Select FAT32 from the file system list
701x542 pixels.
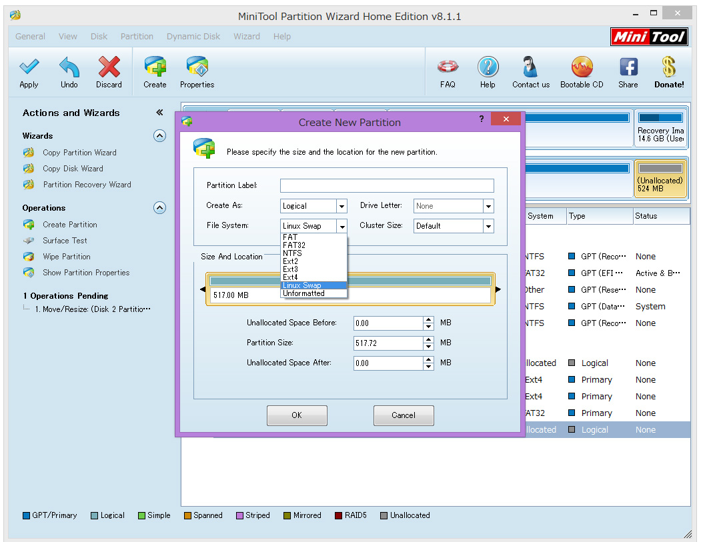tap(313, 245)
